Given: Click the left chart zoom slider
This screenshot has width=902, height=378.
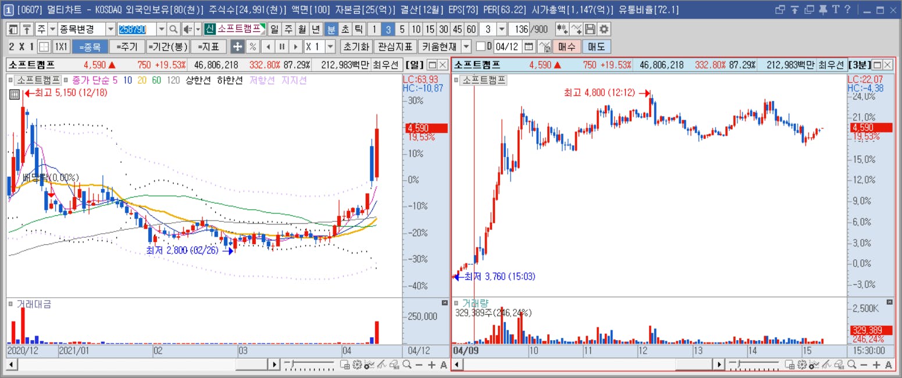Looking at the screenshot, I should pos(309,365).
